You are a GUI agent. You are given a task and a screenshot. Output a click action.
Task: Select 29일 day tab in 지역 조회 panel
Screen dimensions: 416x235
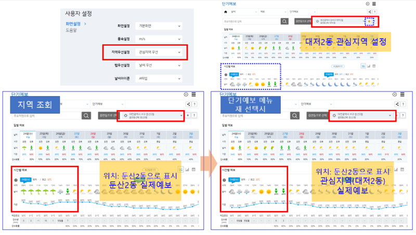(109, 135)
